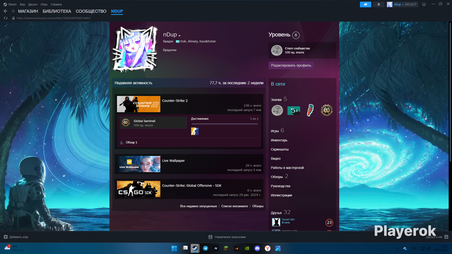Open the Steam announcements megaphone button
The height and width of the screenshot is (254, 452).
(365, 4)
